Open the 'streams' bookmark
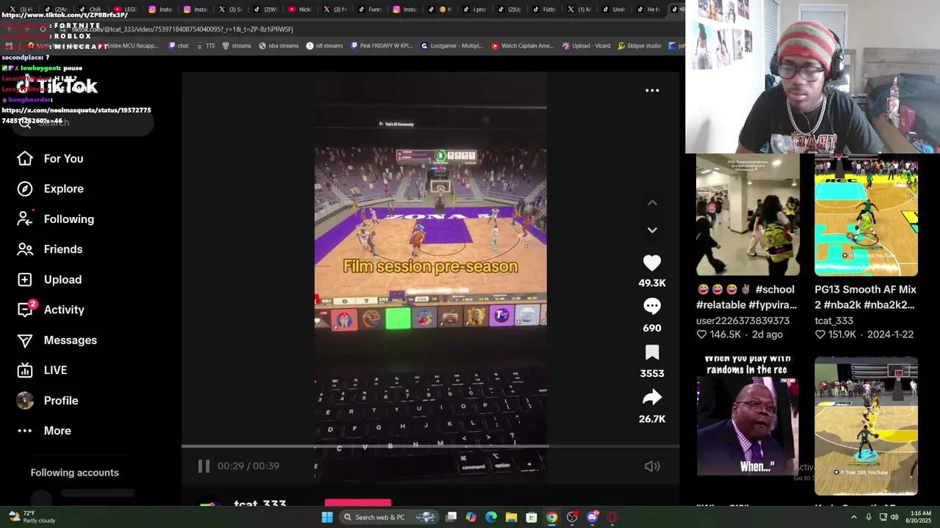This screenshot has height=528, width=940. [236, 45]
